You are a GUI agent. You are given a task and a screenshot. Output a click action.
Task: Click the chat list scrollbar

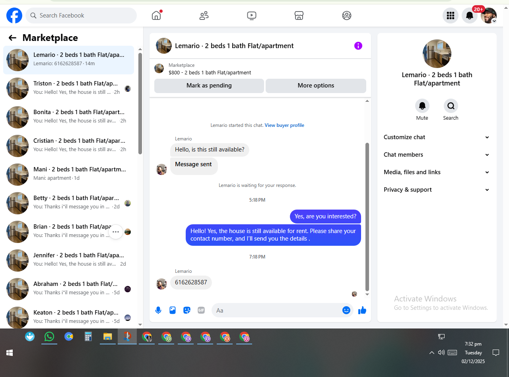140,103
